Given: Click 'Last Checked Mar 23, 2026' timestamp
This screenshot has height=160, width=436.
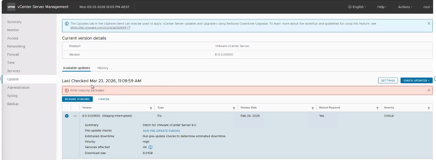Looking at the screenshot, I should [x=101, y=81].
